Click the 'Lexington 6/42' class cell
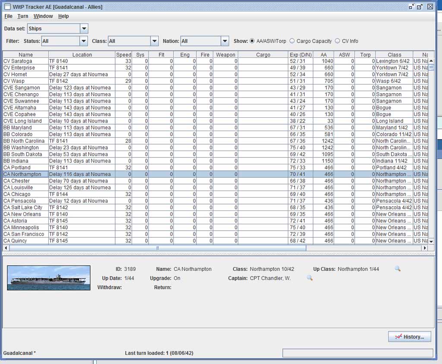 [395, 61]
